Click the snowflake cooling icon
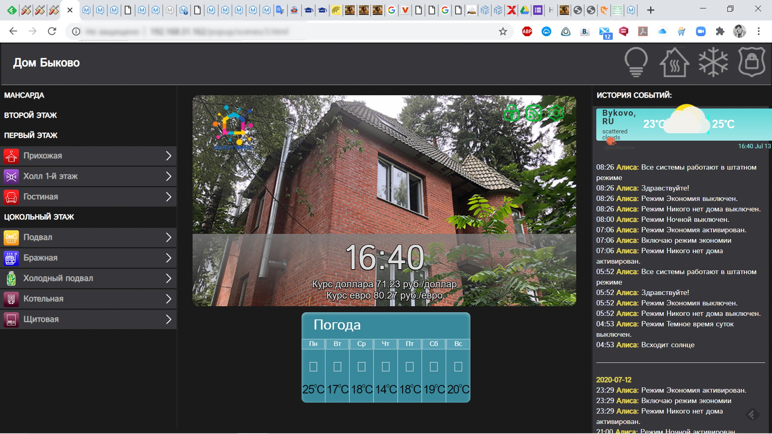The image size is (772, 434). [713, 62]
